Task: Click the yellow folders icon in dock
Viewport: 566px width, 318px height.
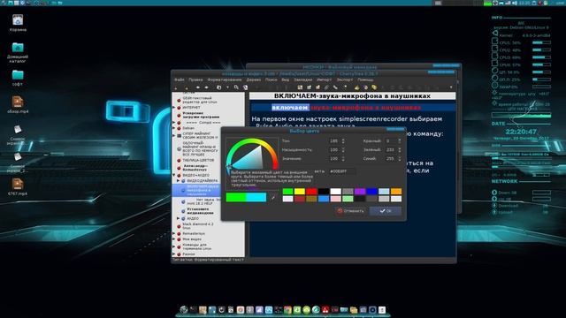Action: (x=354, y=310)
